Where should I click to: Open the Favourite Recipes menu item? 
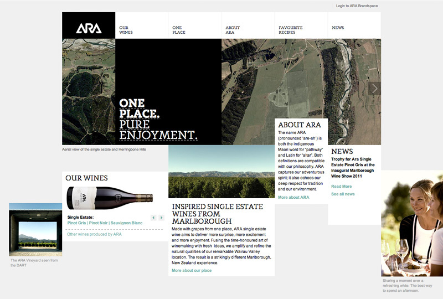click(290, 30)
